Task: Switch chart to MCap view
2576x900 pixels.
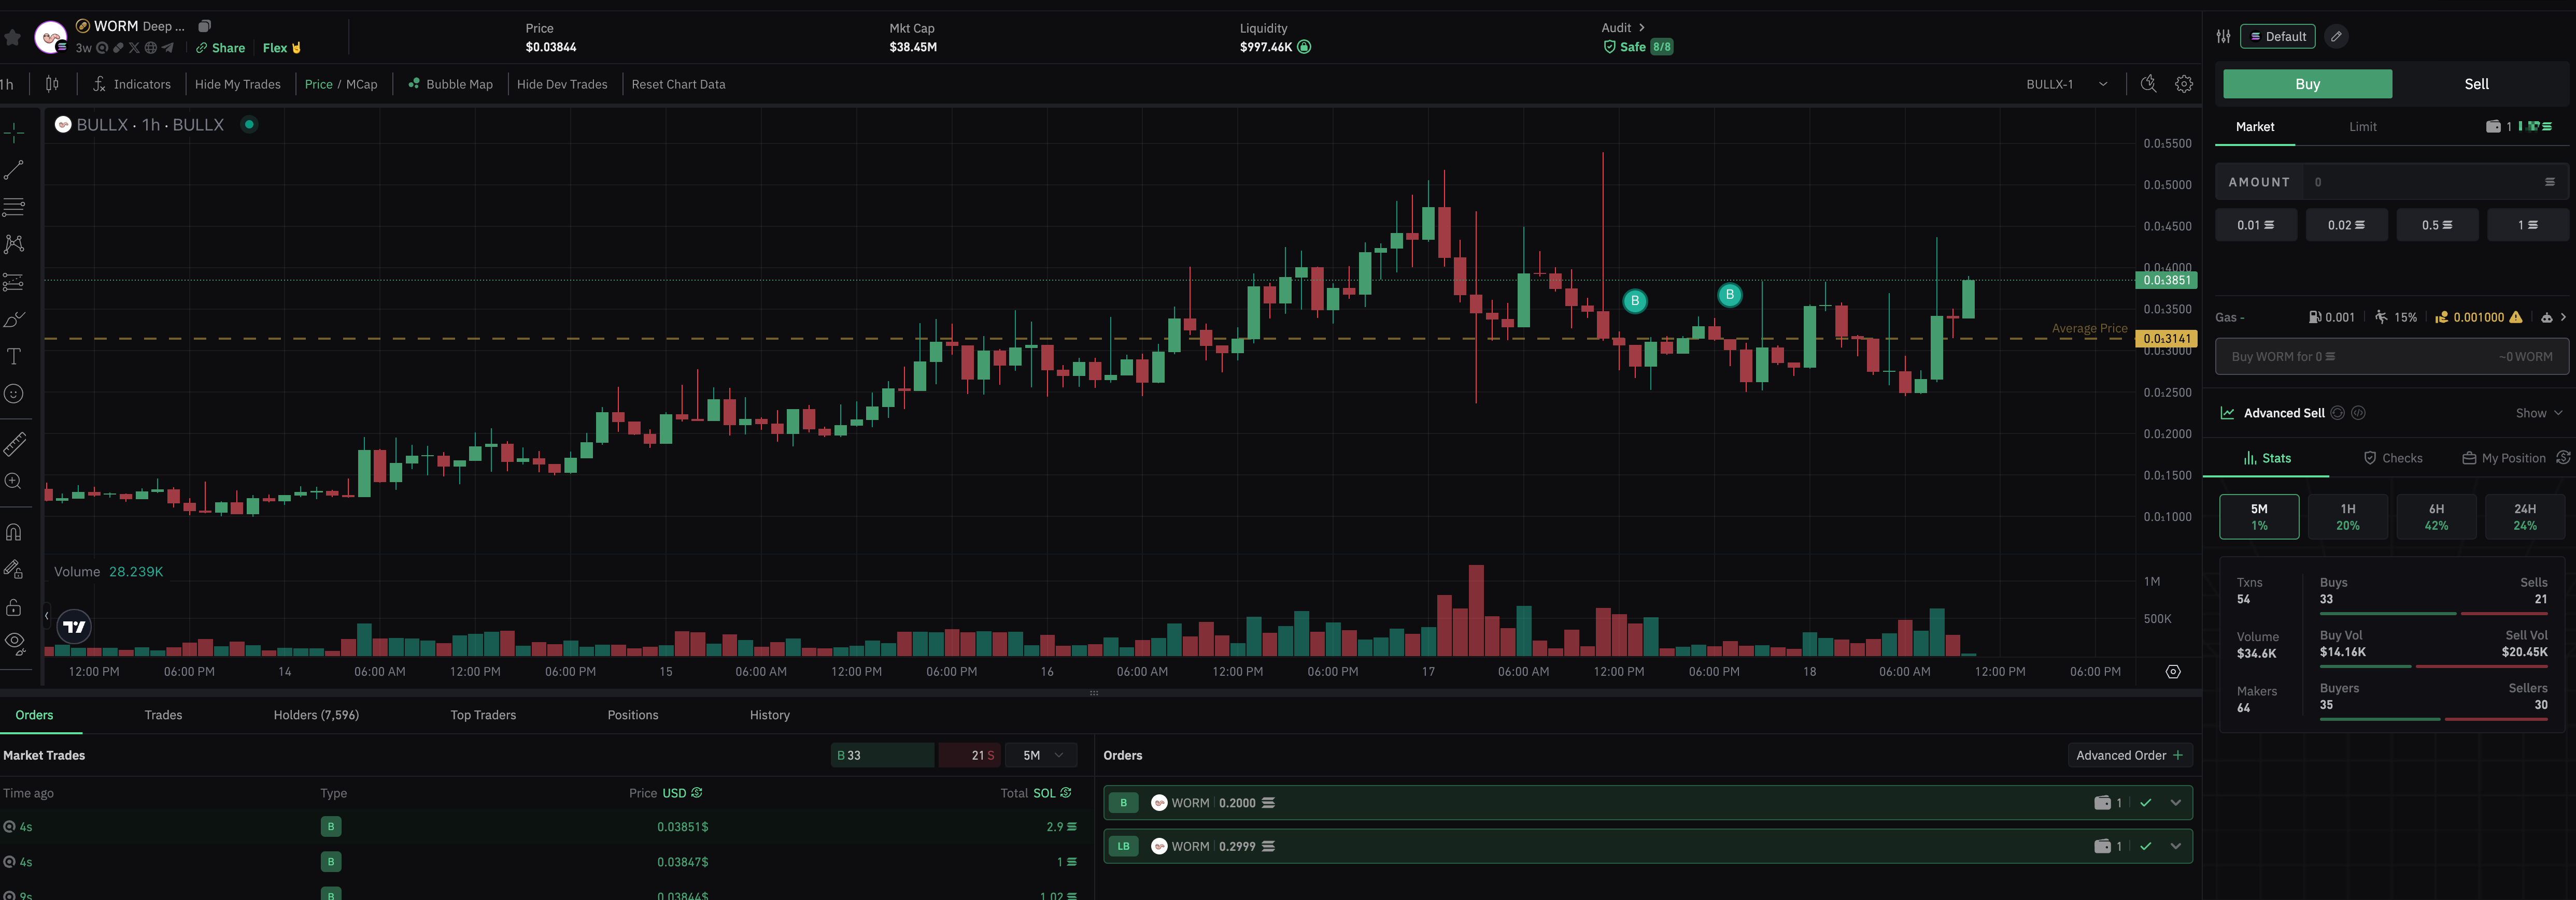Action: (x=362, y=84)
